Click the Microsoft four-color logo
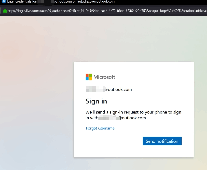The width and height of the screenshot is (207, 170). (89, 77)
